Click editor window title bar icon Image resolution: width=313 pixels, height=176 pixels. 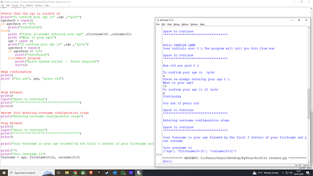click(2, 2)
